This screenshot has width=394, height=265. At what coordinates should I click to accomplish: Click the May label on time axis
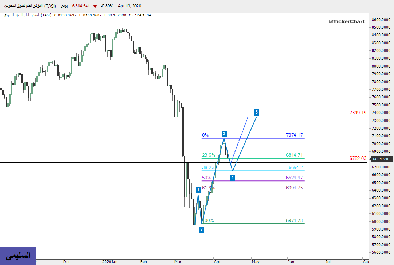pos(256,262)
